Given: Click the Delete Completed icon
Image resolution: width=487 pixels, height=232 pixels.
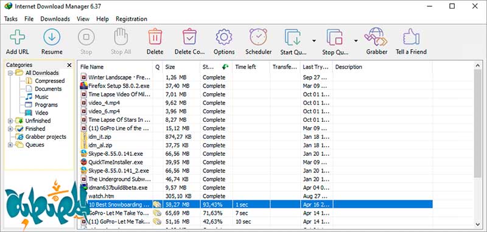Looking at the screenshot, I should point(189,37).
